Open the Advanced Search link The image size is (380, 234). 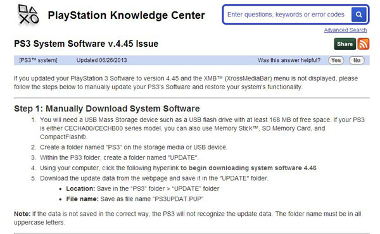click(345, 30)
